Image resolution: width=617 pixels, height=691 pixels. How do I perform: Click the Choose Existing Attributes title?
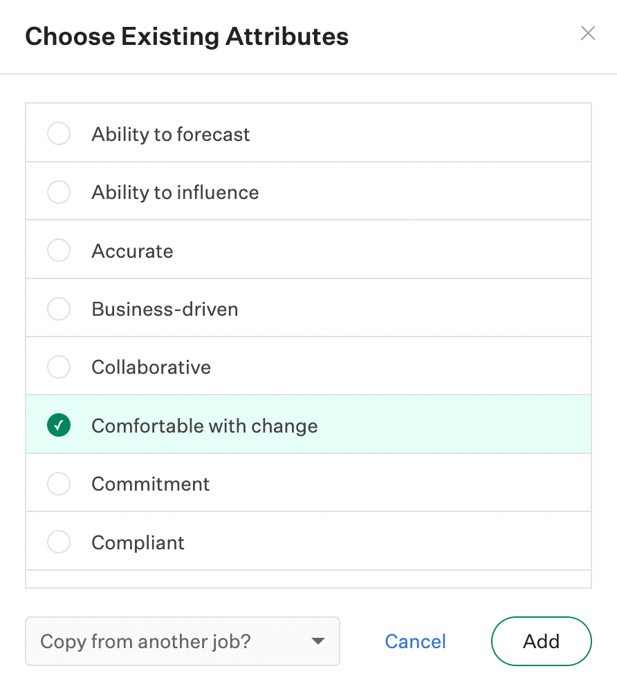(x=187, y=37)
